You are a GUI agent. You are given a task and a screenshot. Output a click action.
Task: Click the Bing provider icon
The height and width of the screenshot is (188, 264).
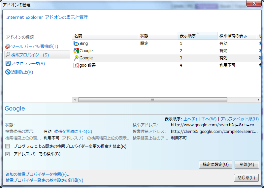tap(76, 44)
